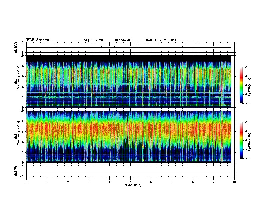264x204 pixels.
Task: Click the ch.2 log(PSD) colorbar label
Action: (250, 142)
